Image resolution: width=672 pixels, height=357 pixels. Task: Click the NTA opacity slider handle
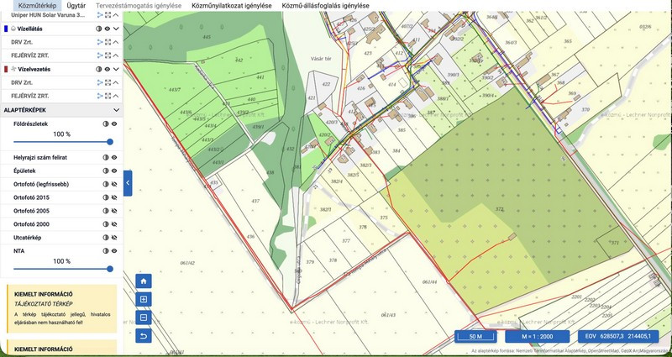(110, 269)
